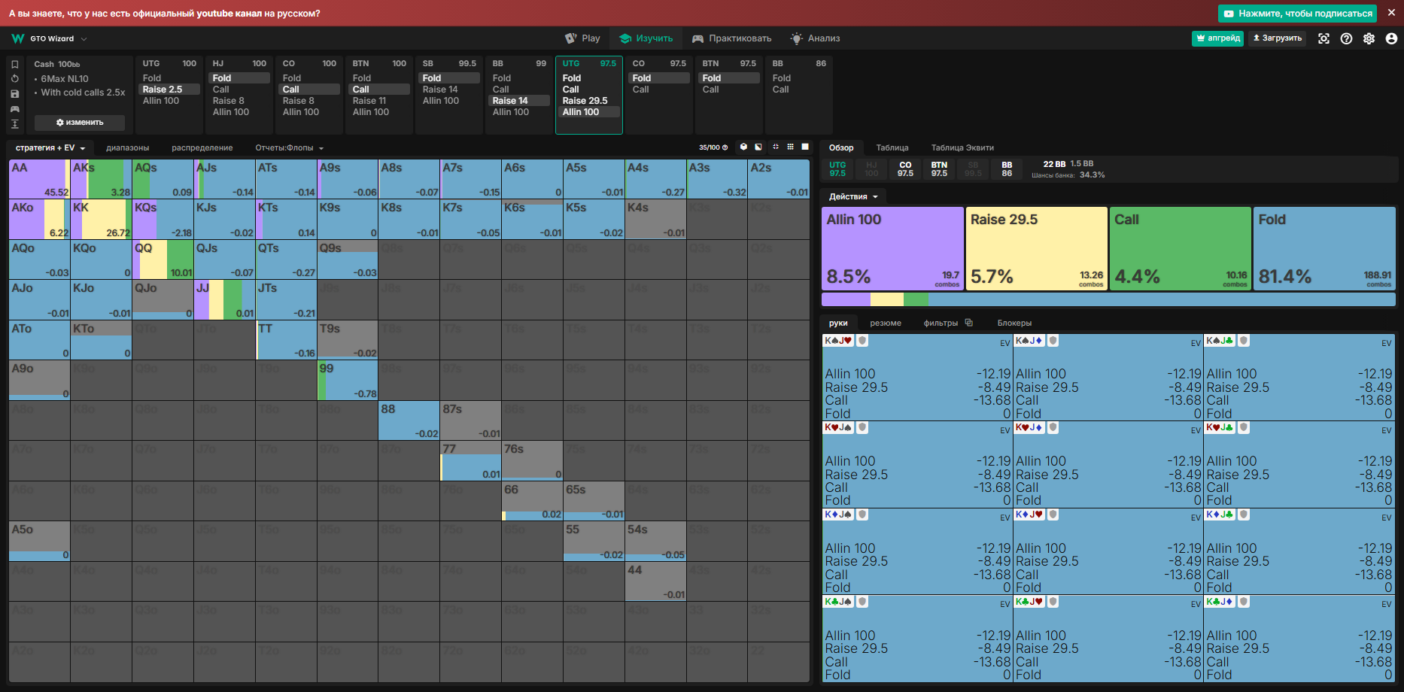Click the gamepad practice icon in the sidebar

pyautogui.click(x=15, y=109)
